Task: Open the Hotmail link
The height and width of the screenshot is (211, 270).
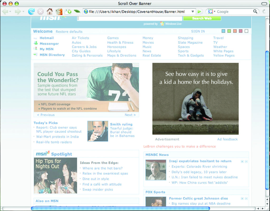Action: (47, 38)
